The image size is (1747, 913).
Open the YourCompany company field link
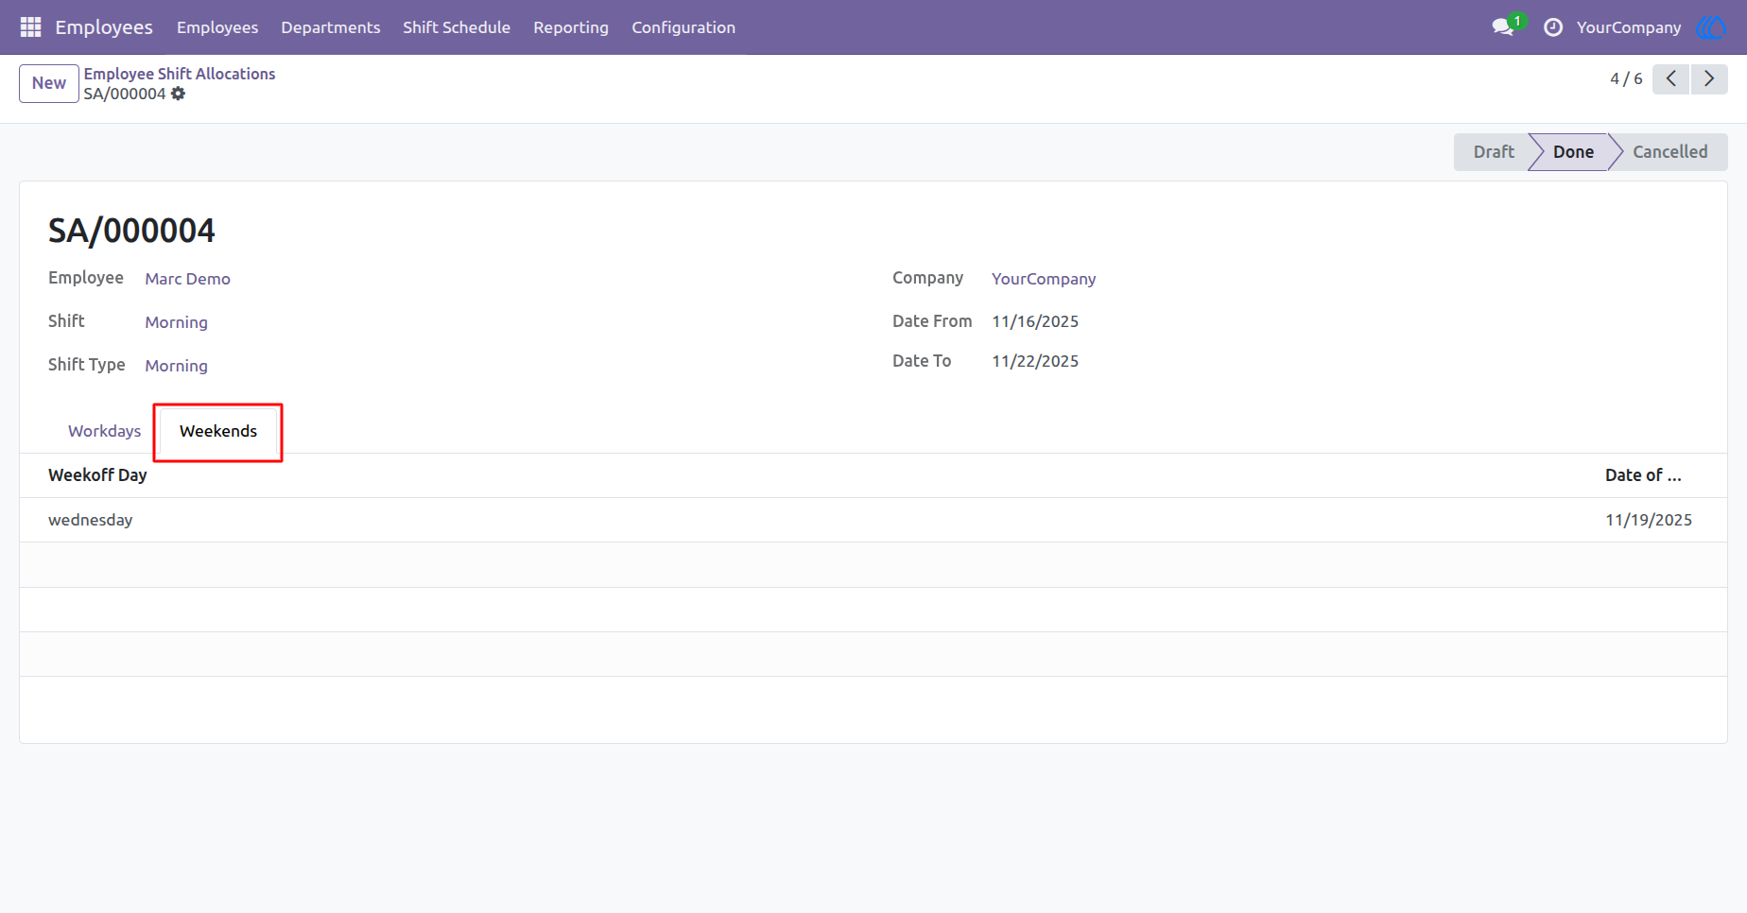point(1044,279)
